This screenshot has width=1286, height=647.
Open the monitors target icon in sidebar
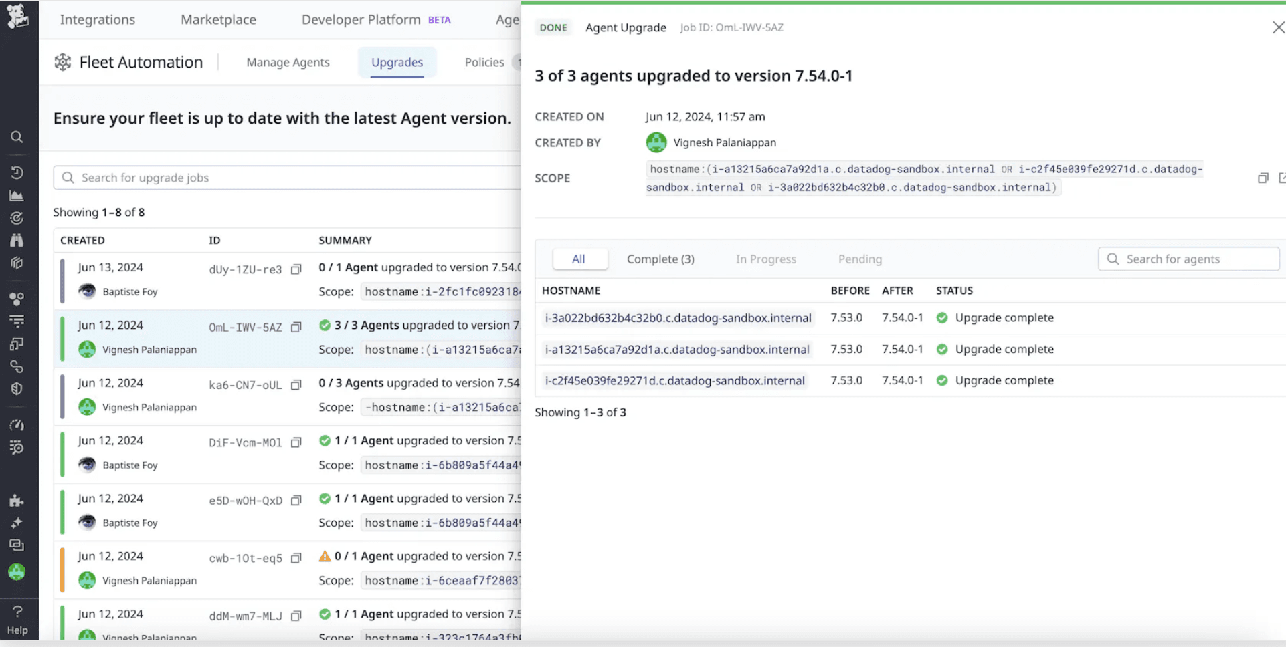click(x=17, y=218)
